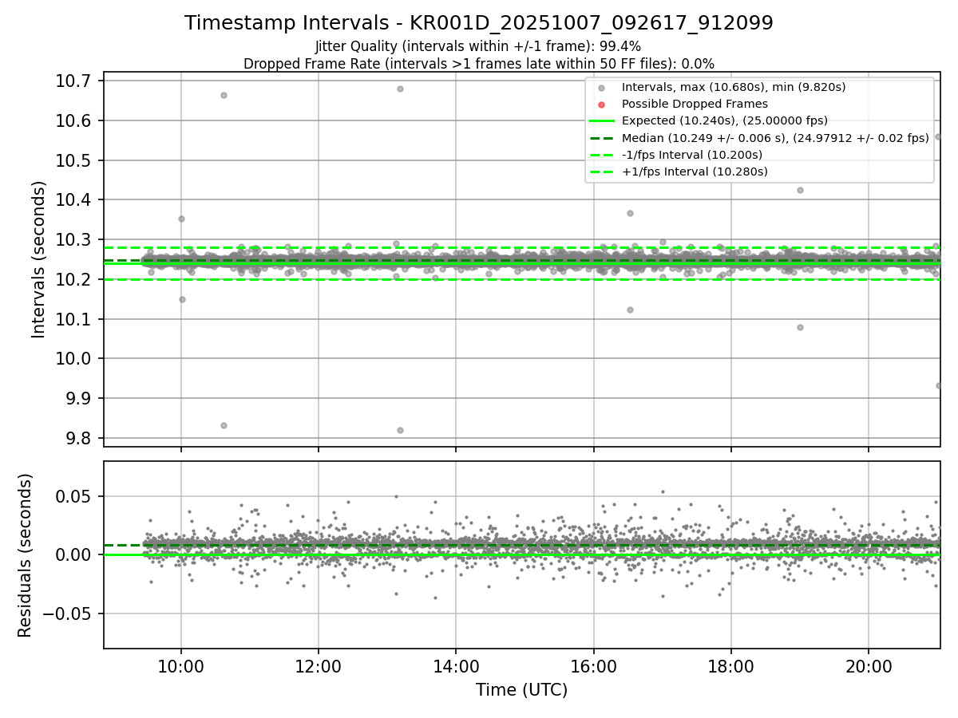The image size is (958, 718).
Task: Click the 'Residuals (seconds)' y-axis label
Action: [x=26, y=555]
